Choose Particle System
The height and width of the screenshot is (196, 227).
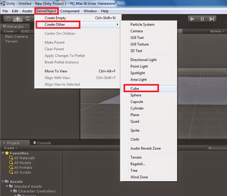click(x=148, y=25)
